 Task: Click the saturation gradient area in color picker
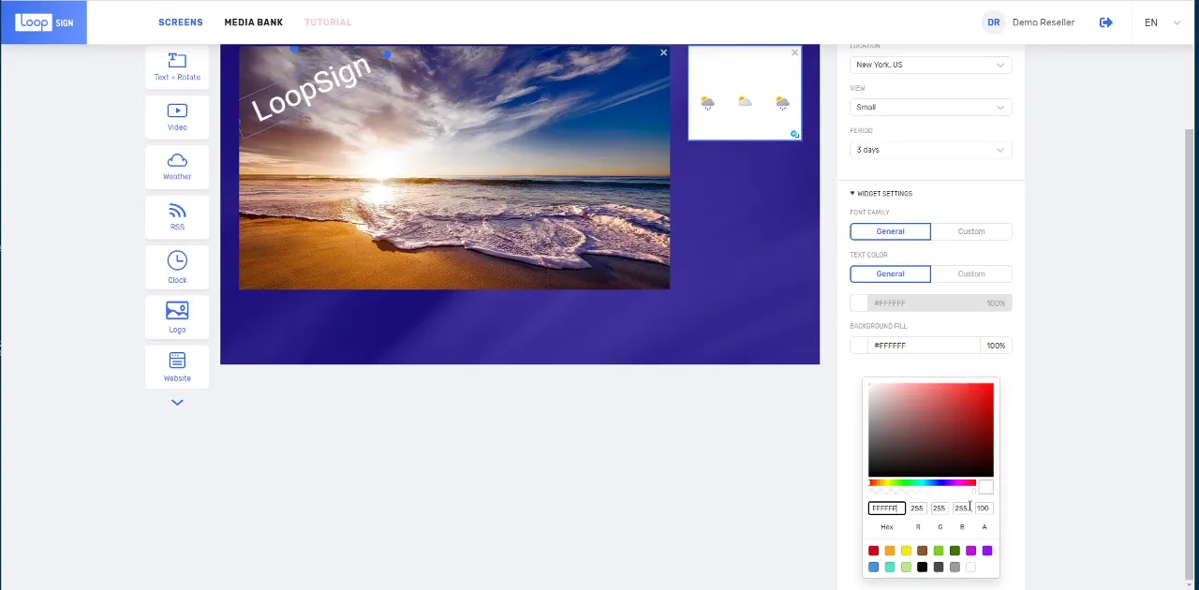click(x=931, y=430)
